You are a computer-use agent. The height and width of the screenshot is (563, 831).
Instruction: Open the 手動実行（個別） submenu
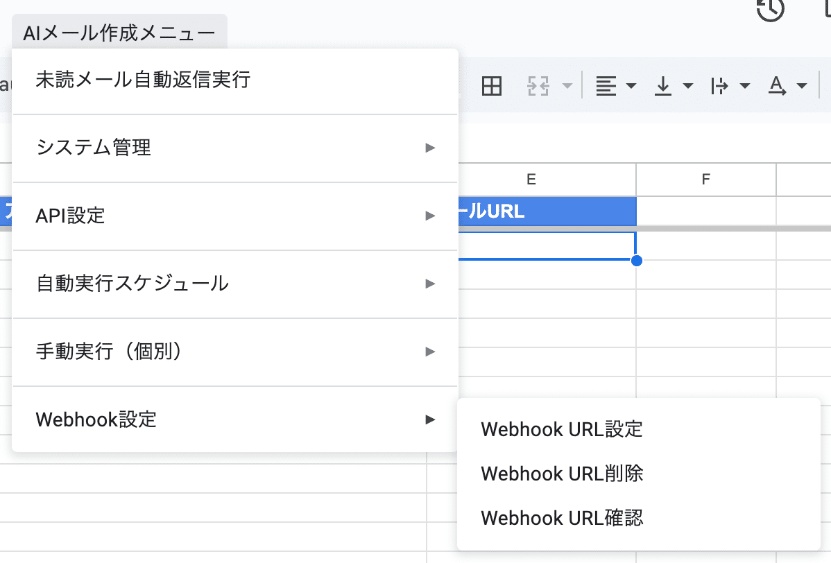[234, 352]
